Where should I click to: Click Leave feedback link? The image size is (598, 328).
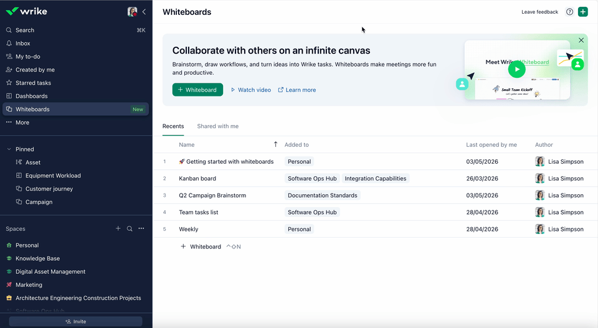click(x=539, y=12)
